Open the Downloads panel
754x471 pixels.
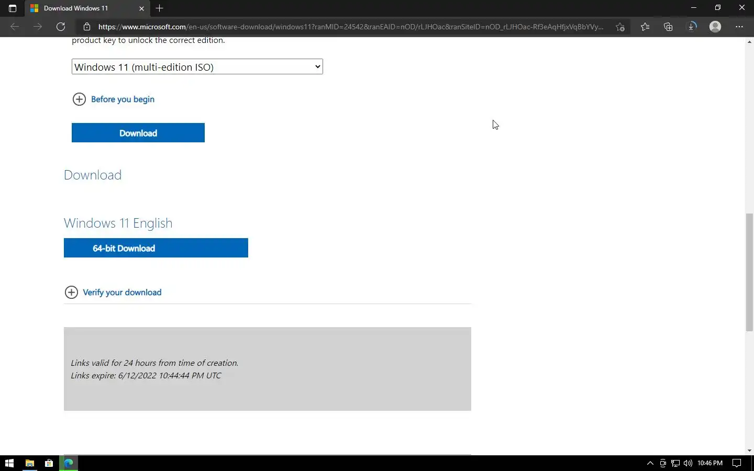(x=692, y=27)
